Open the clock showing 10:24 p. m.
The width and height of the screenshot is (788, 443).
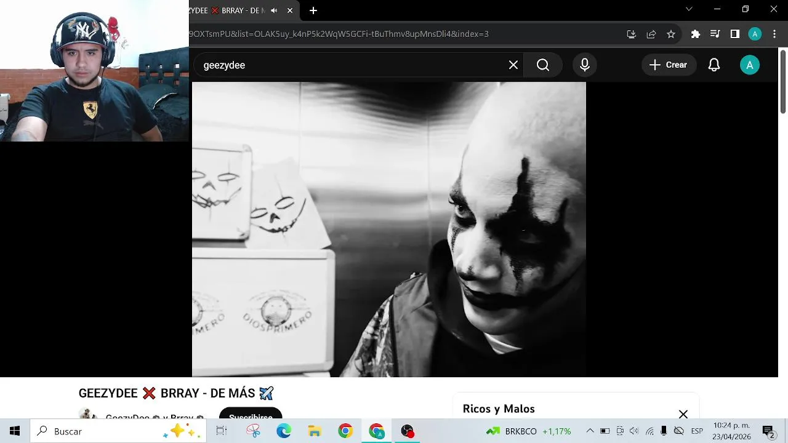(x=732, y=431)
